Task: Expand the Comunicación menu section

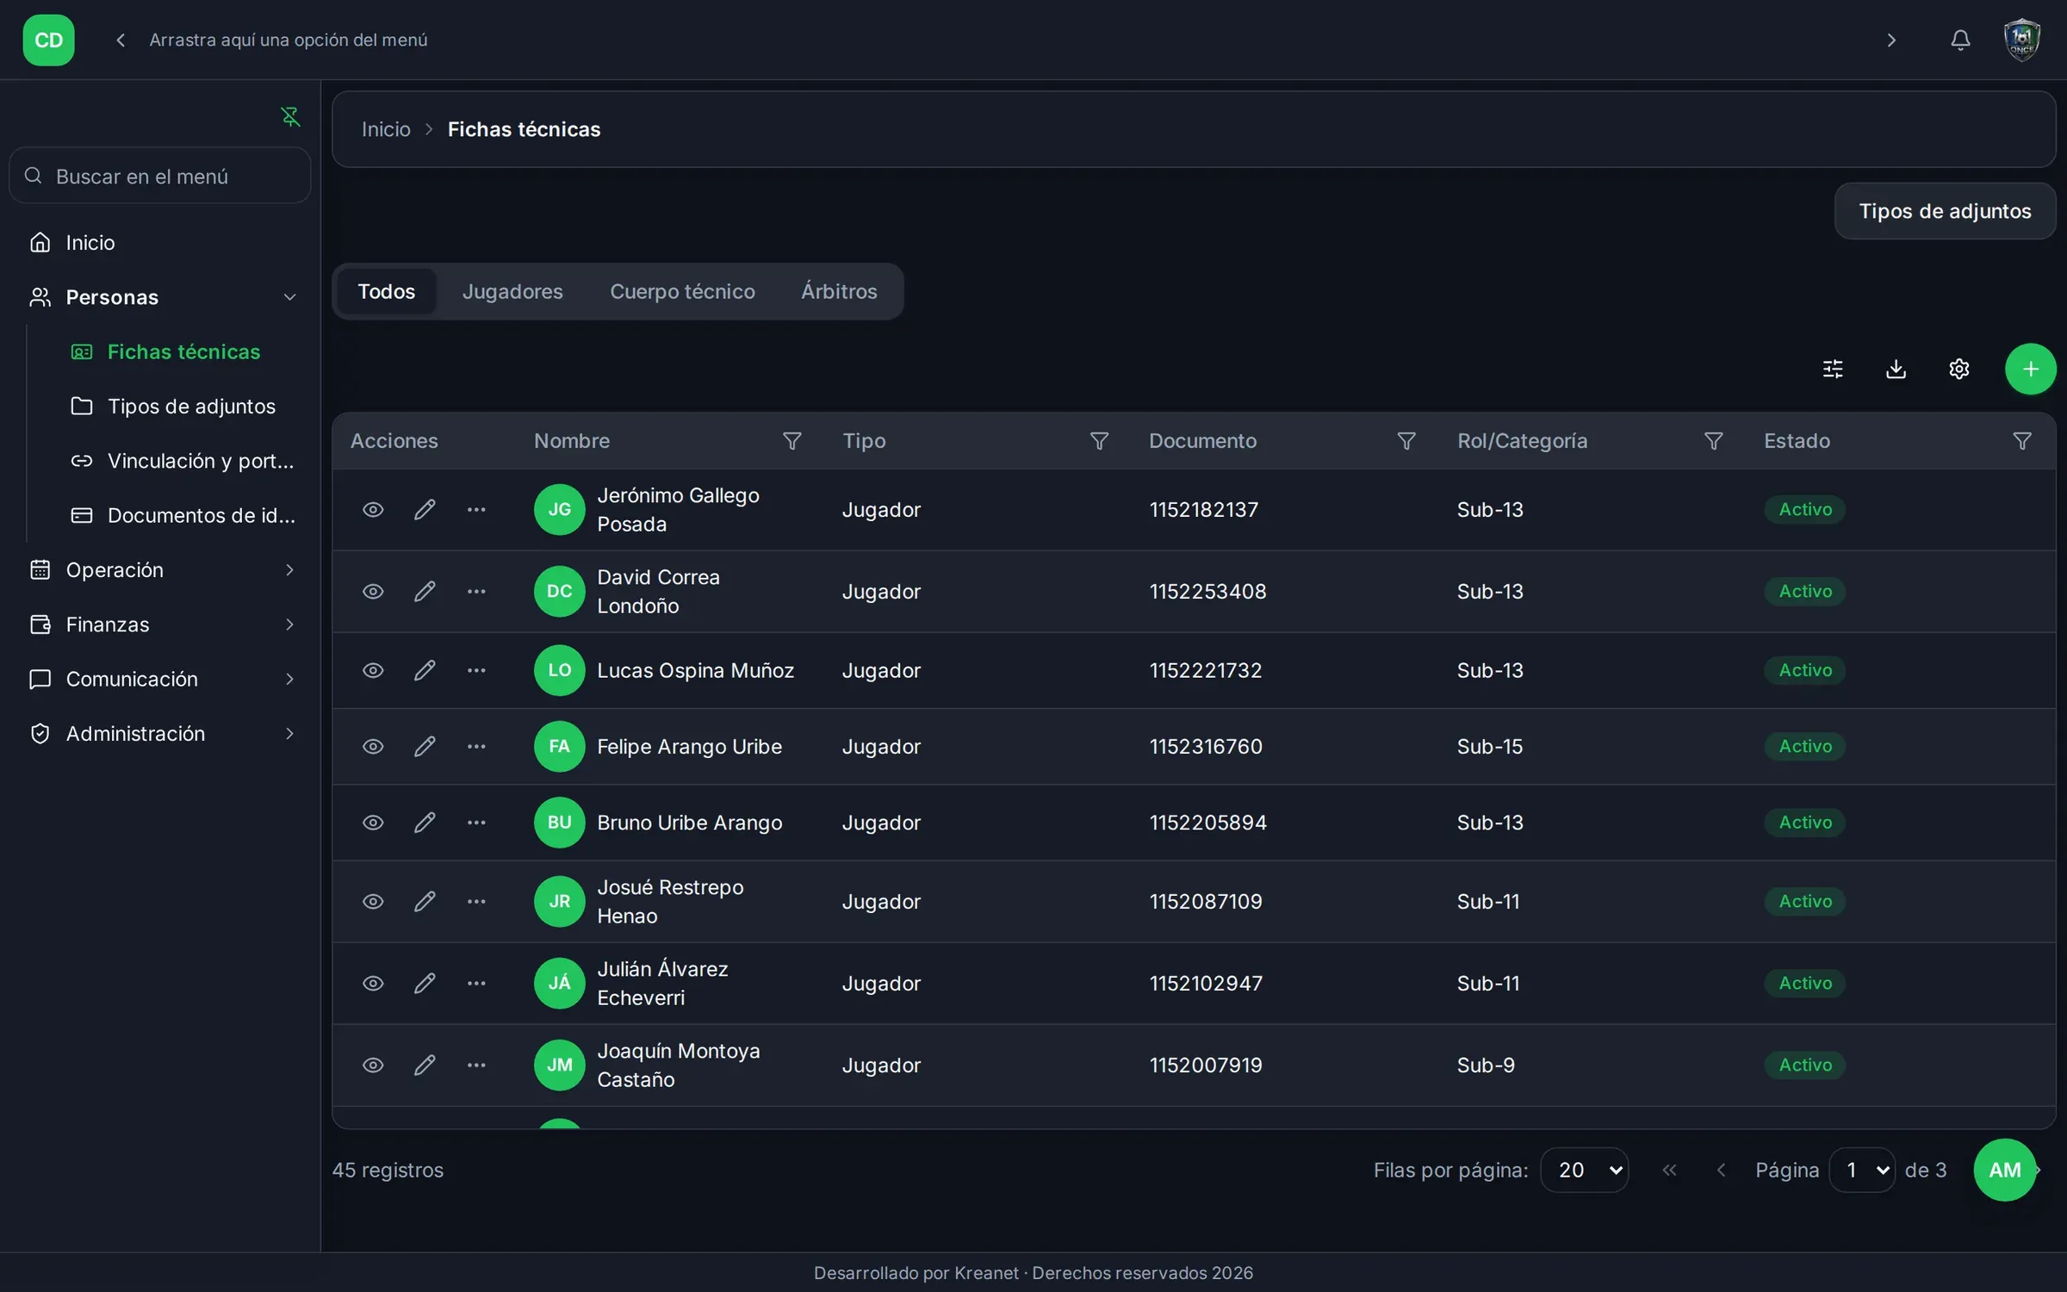Action: click(162, 680)
